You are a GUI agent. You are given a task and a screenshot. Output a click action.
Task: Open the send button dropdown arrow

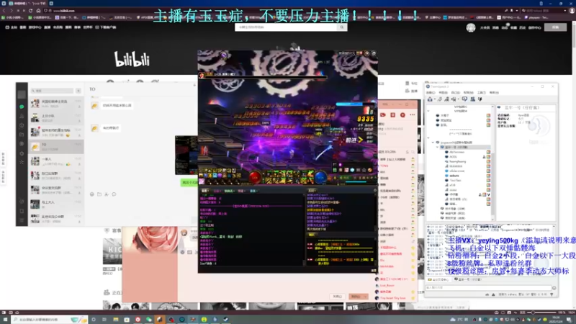pos(366,297)
